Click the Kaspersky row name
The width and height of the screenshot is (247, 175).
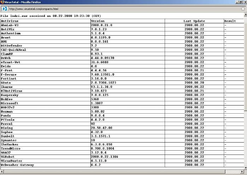10,95
